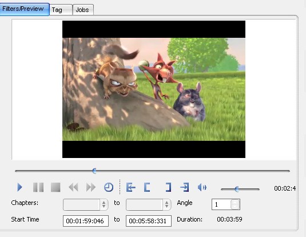
Task: Jump to end marker arrow icon
Action: tap(184, 187)
